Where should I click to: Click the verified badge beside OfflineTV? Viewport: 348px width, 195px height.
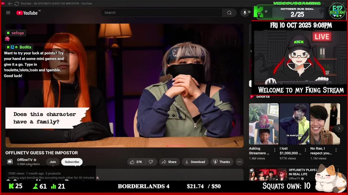coord(35,160)
